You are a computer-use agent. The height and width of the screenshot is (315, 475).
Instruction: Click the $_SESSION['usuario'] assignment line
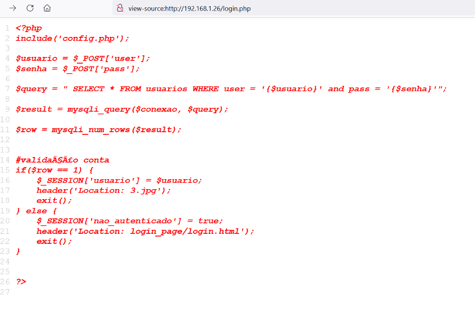coord(119,180)
